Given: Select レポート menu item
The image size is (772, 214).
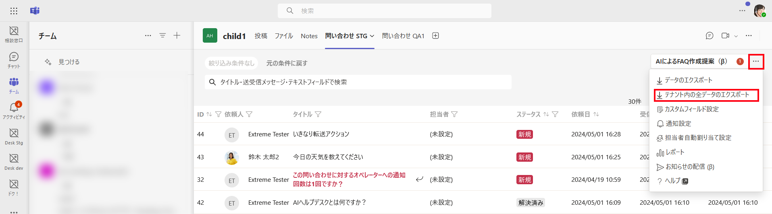Looking at the screenshot, I should tap(706, 152).
